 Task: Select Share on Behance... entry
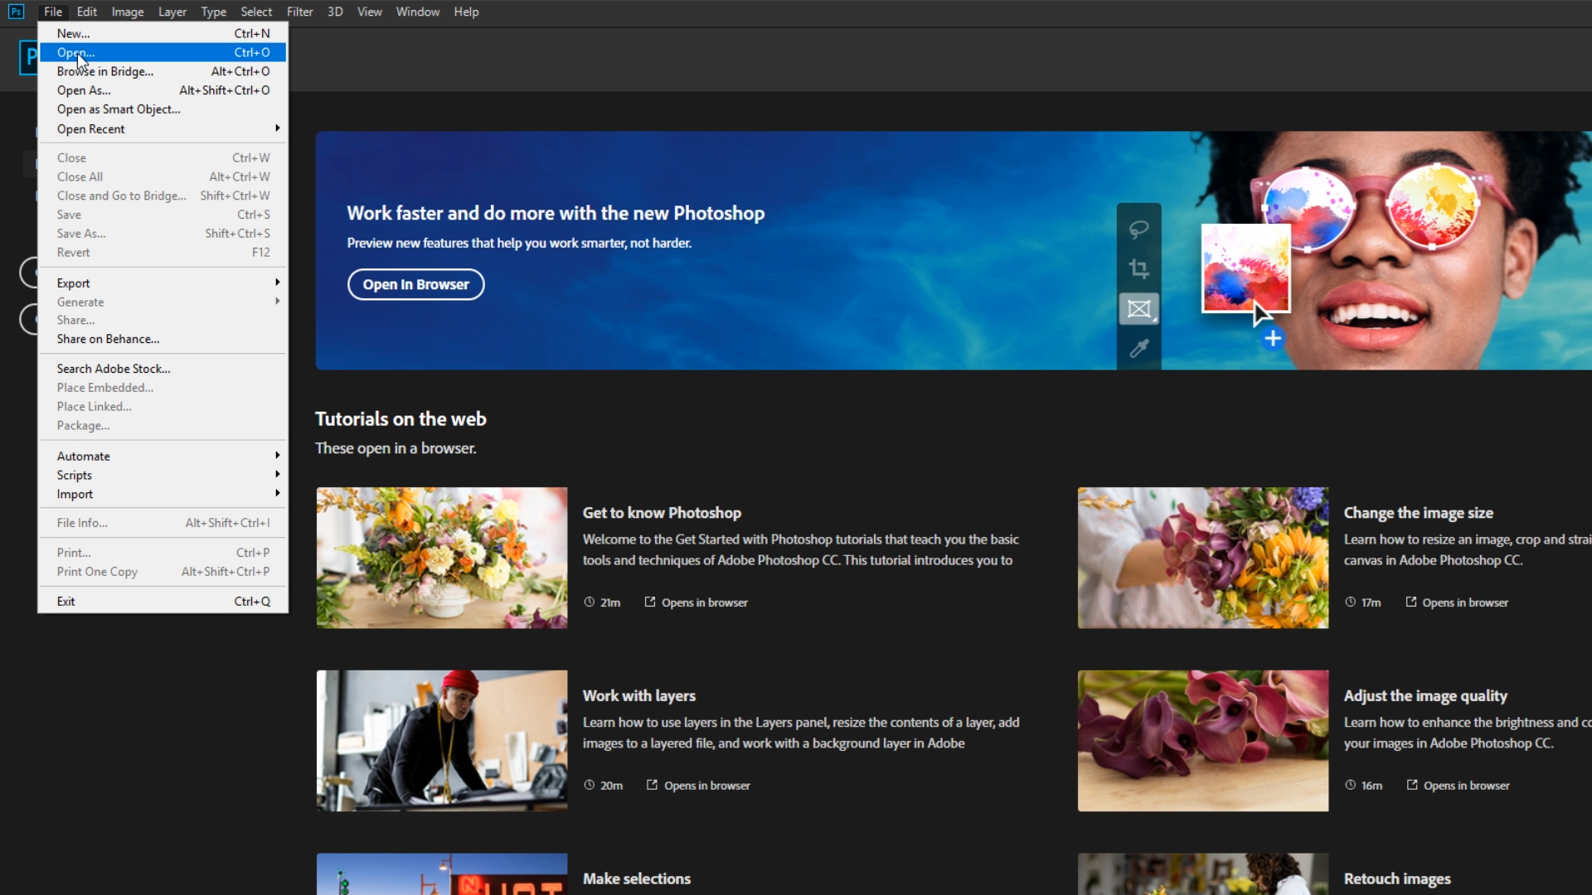point(163,339)
